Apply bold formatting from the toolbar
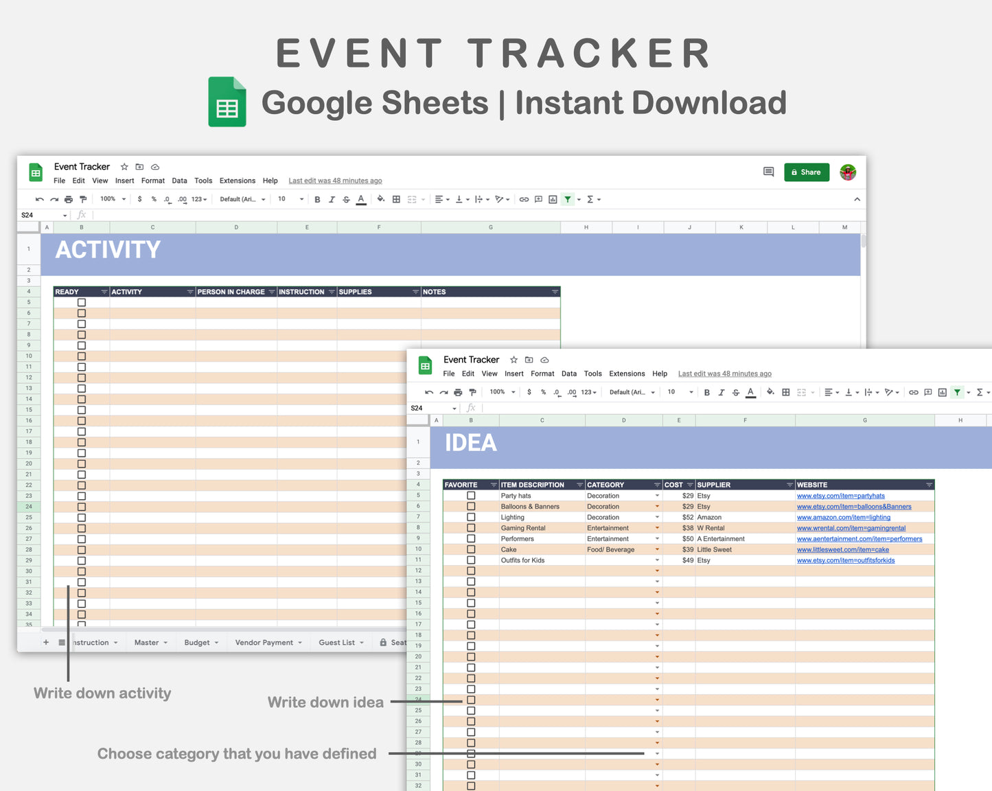This screenshot has width=992, height=791. tap(317, 199)
